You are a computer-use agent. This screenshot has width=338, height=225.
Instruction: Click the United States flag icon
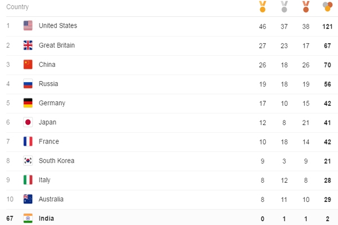pos(28,26)
